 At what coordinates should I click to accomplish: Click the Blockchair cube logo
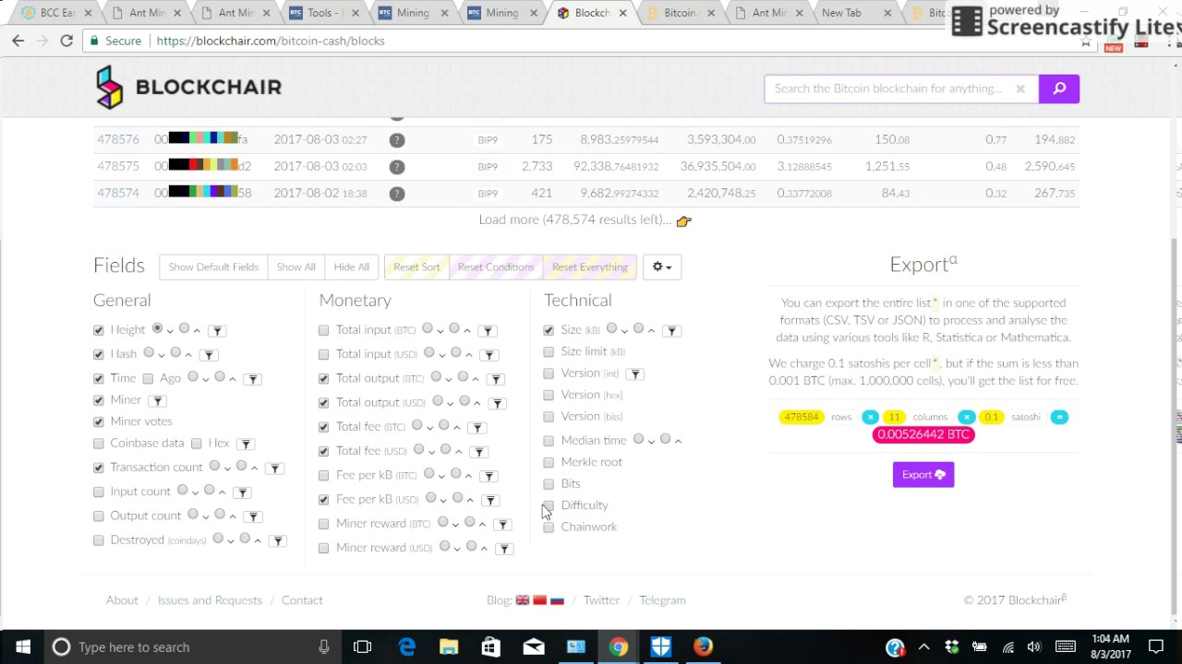(109, 88)
